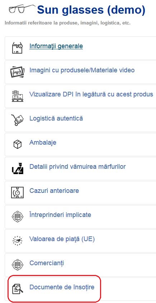Click the document magnifier icon

(x=17, y=289)
